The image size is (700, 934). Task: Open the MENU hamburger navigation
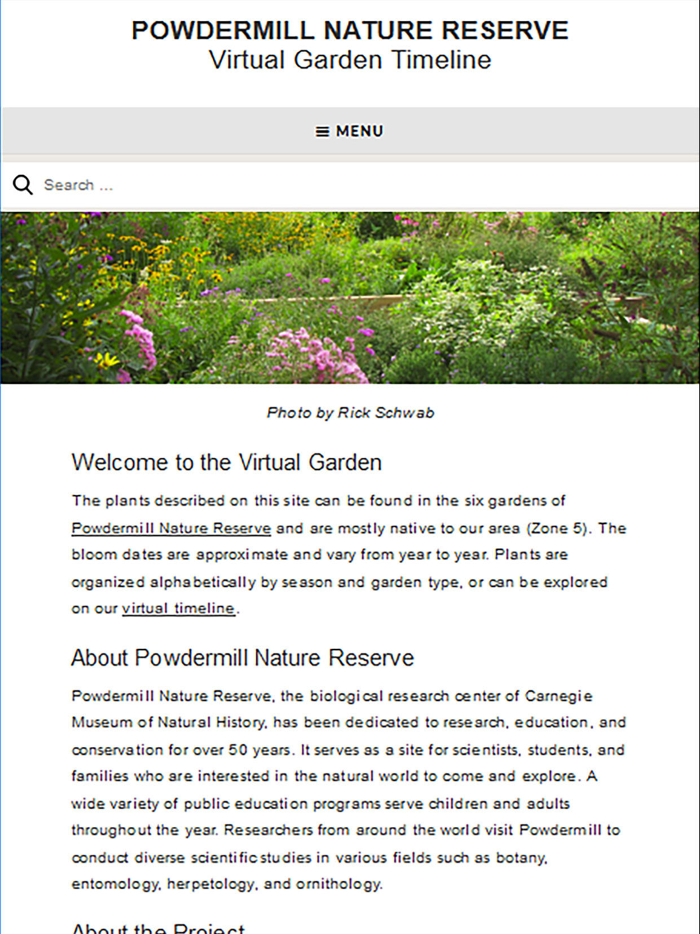coord(350,131)
